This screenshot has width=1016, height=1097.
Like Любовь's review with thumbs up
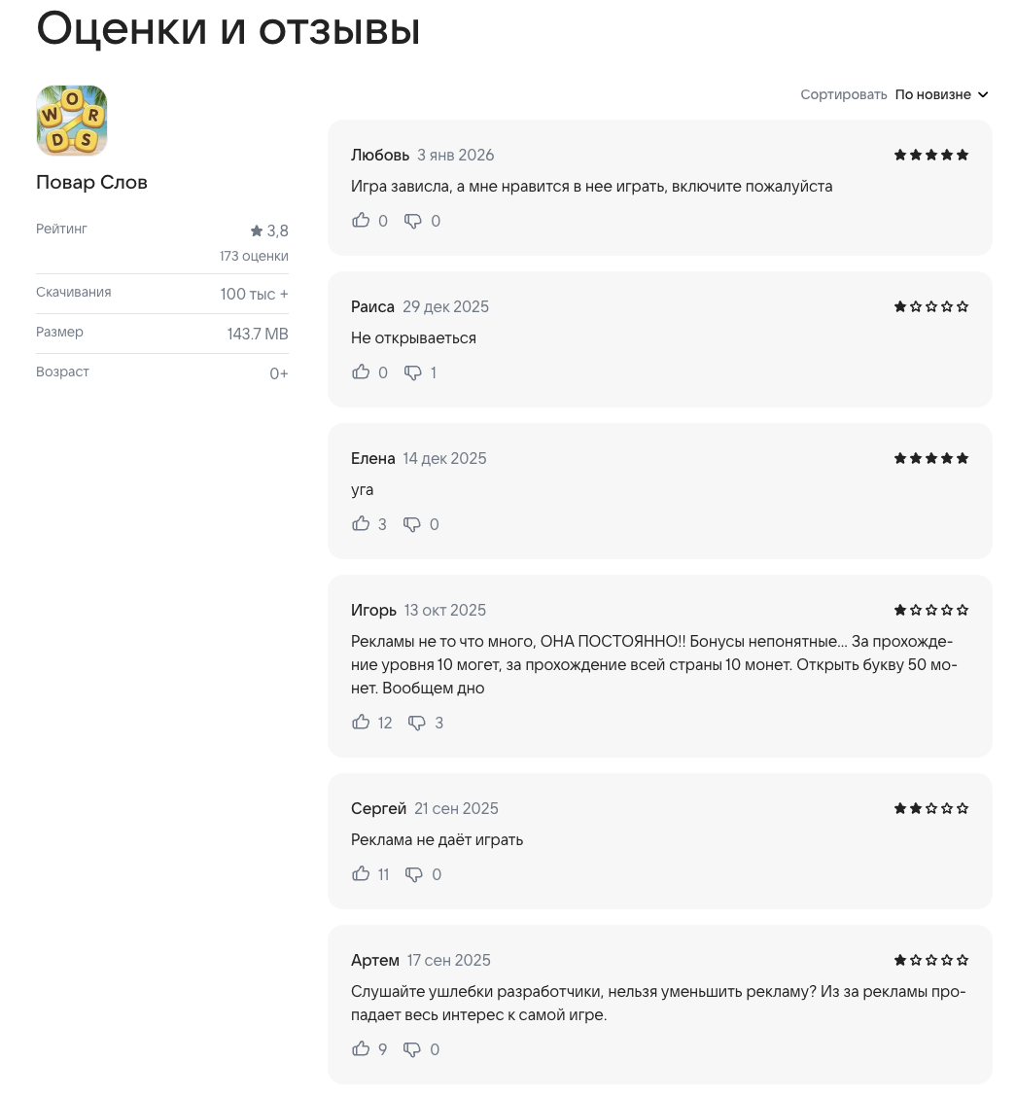pos(361,221)
